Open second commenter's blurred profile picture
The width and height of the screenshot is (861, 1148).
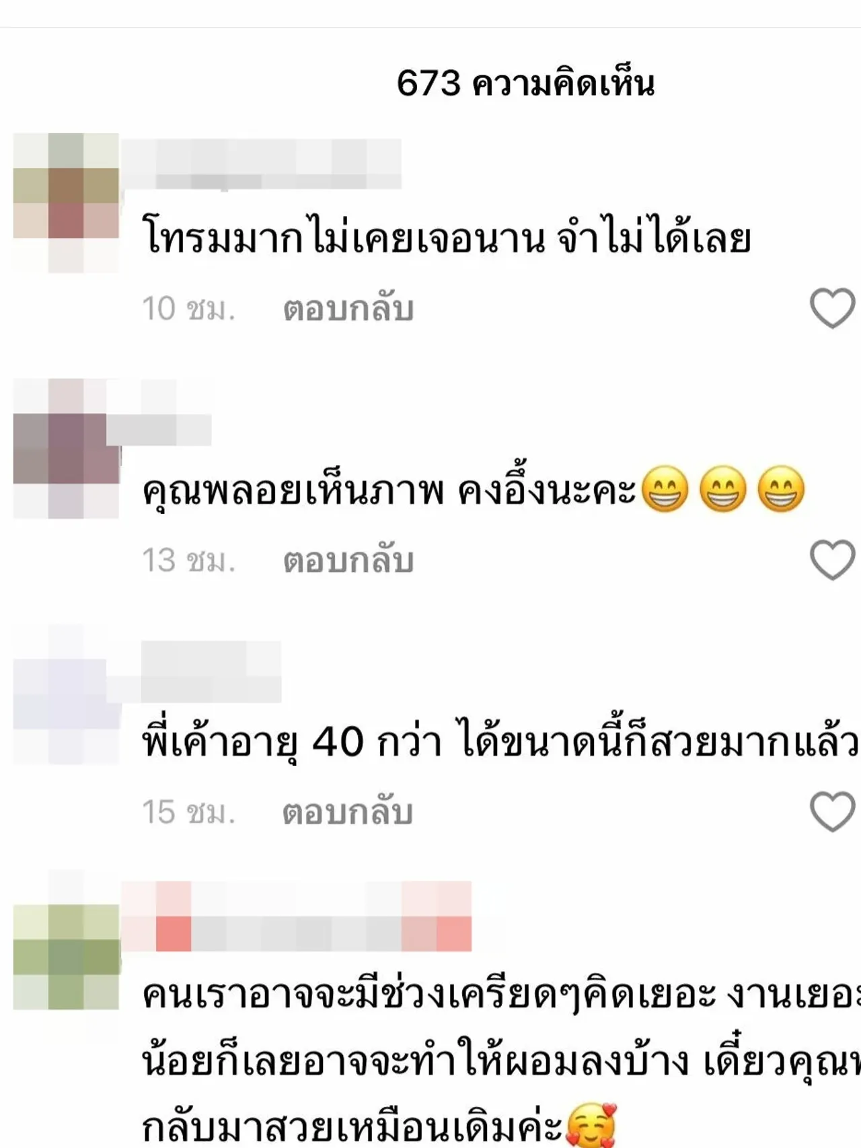pyautogui.click(x=66, y=448)
